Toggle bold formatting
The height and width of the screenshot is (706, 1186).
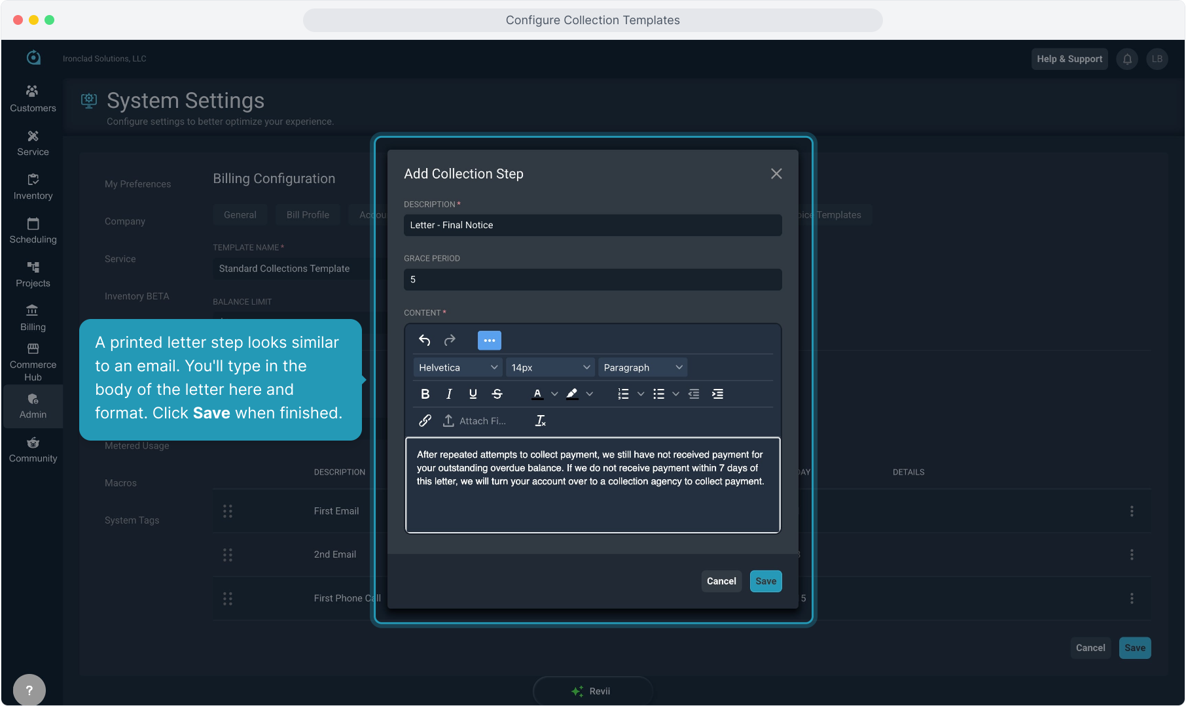[425, 394]
